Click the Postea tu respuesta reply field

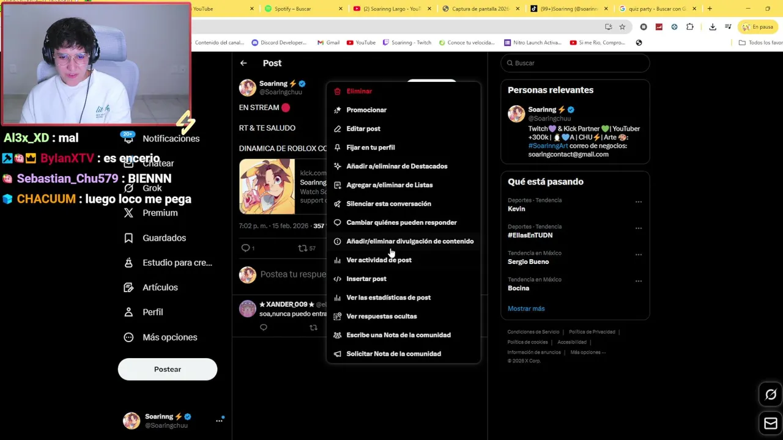(293, 274)
